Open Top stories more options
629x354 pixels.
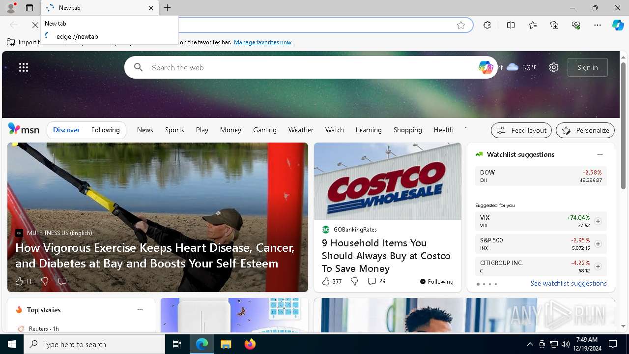[x=140, y=310]
